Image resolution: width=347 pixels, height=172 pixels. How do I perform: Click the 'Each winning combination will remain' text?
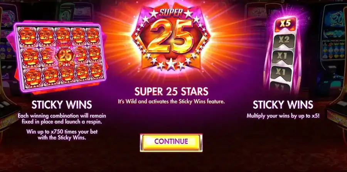[x=62, y=116]
